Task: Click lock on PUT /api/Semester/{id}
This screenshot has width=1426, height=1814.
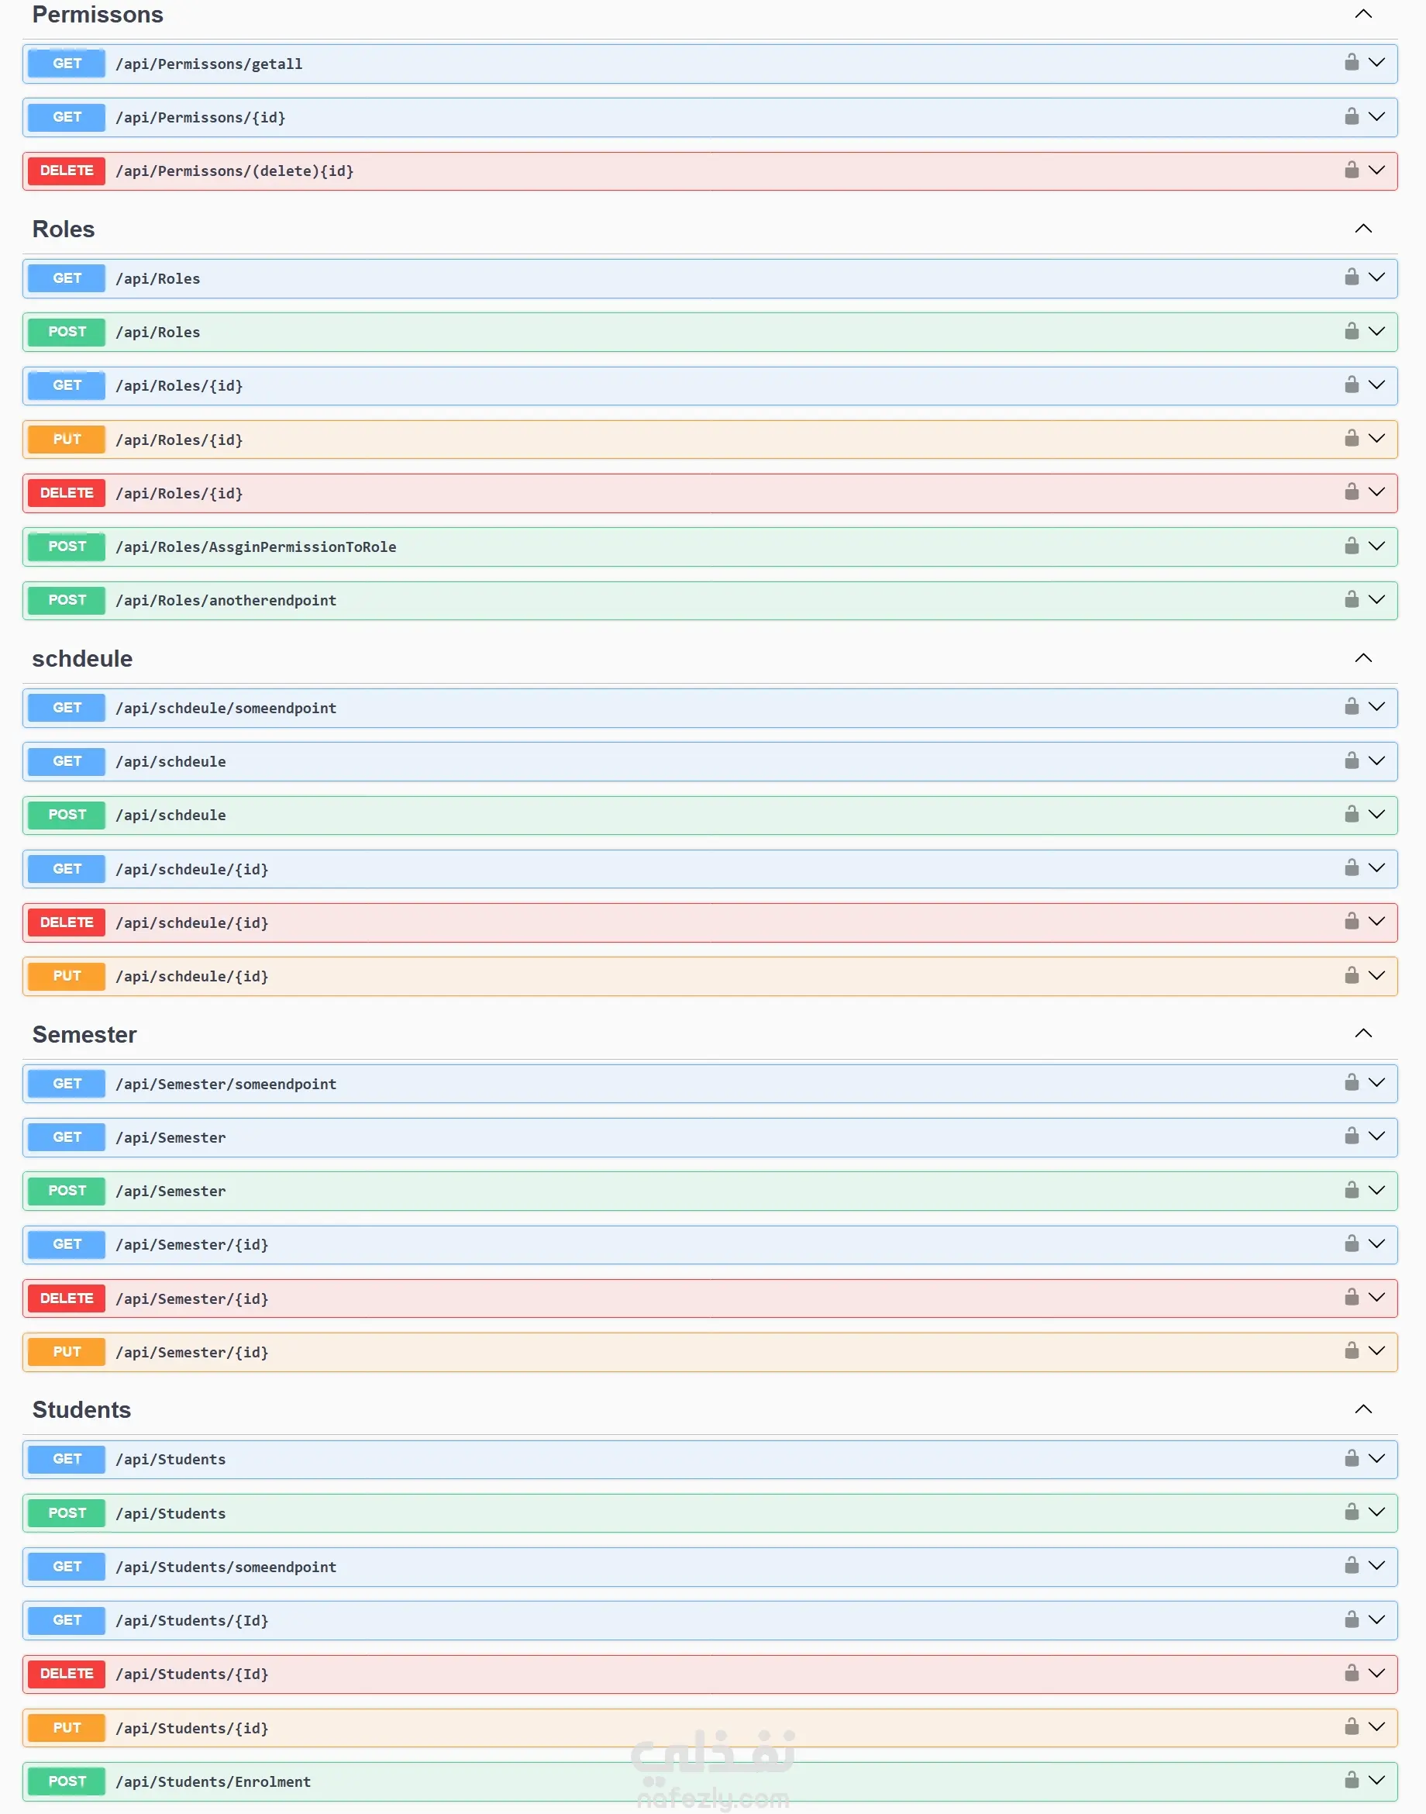Action: tap(1351, 1350)
